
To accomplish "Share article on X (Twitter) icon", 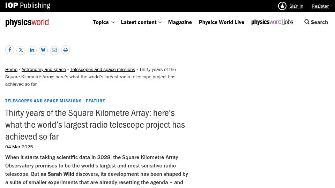I will pyautogui.click(x=21, y=50).
